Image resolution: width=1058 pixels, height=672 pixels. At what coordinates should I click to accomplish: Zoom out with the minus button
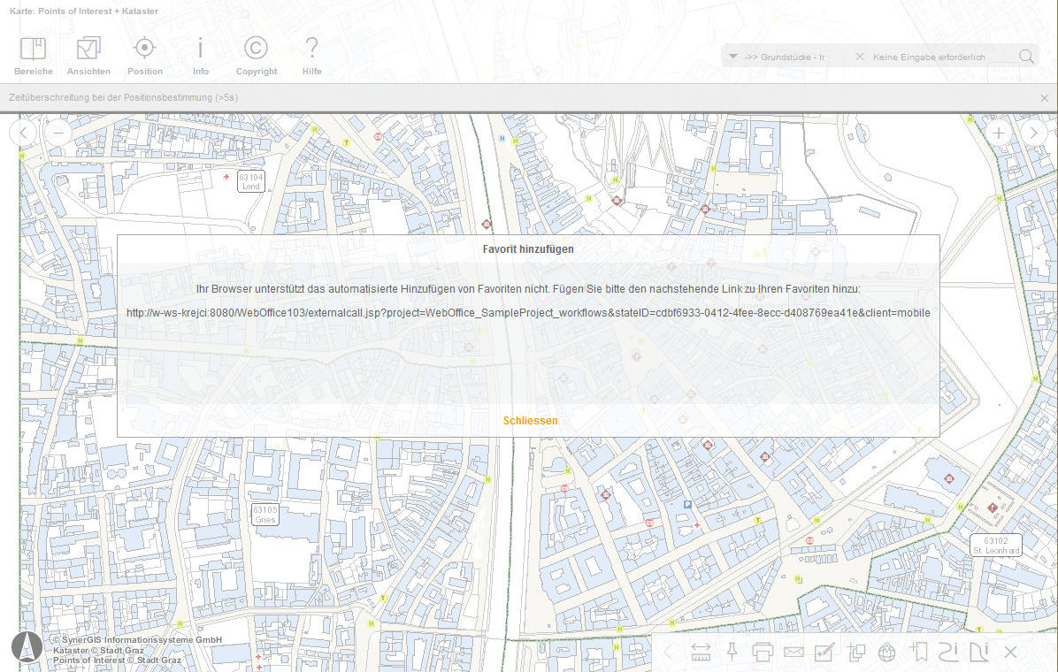(x=58, y=133)
